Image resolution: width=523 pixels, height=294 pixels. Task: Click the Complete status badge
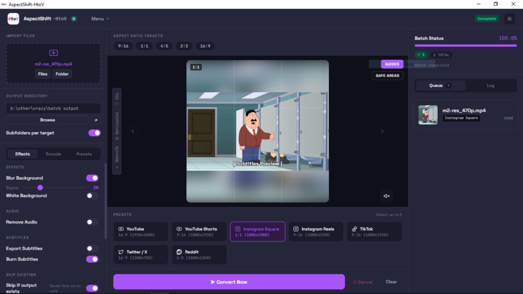pos(487,19)
